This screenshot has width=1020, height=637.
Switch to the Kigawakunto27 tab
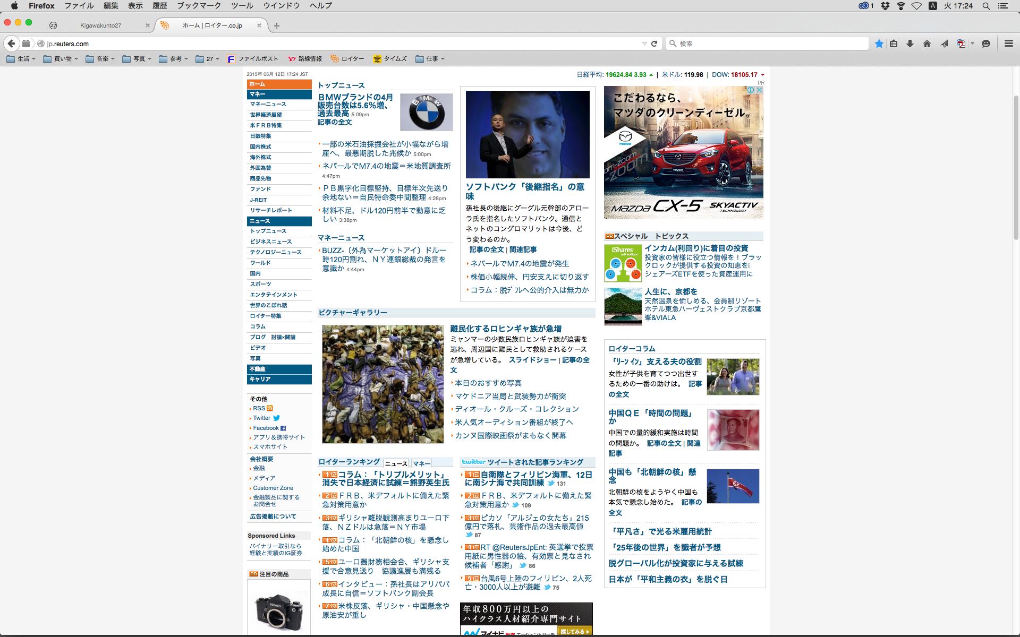click(x=101, y=25)
